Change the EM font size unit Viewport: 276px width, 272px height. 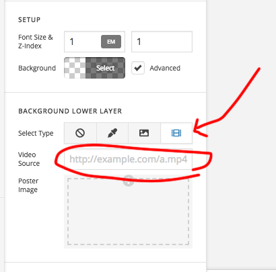click(111, 42)
